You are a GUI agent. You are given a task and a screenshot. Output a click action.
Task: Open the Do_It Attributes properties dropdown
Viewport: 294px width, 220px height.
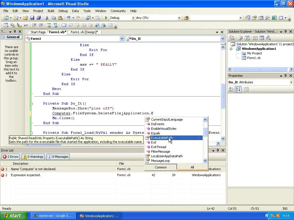[291, 82]
